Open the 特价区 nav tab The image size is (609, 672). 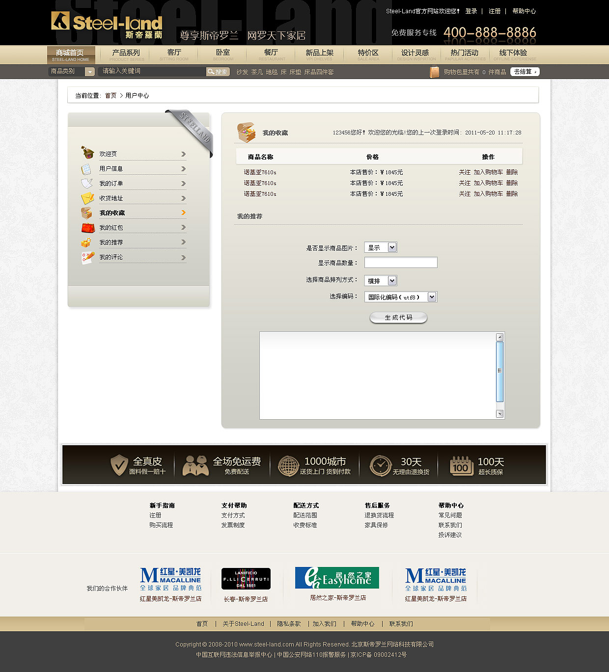pos(368,55)
